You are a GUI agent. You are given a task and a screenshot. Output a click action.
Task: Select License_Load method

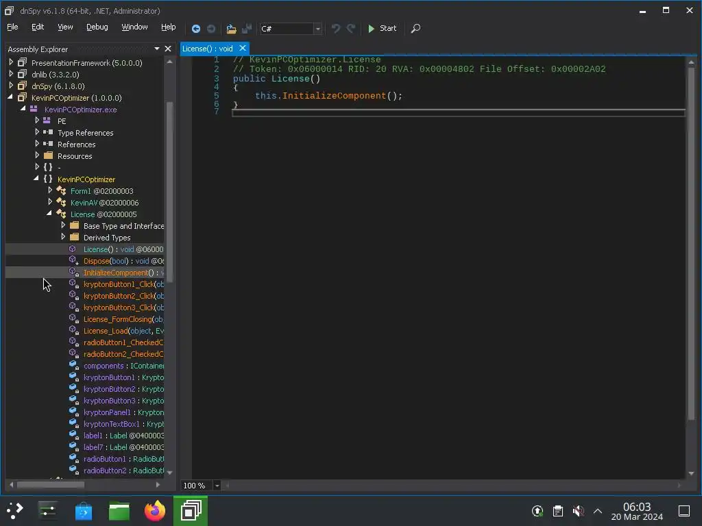pyautogui.click(x=123, y=331)
